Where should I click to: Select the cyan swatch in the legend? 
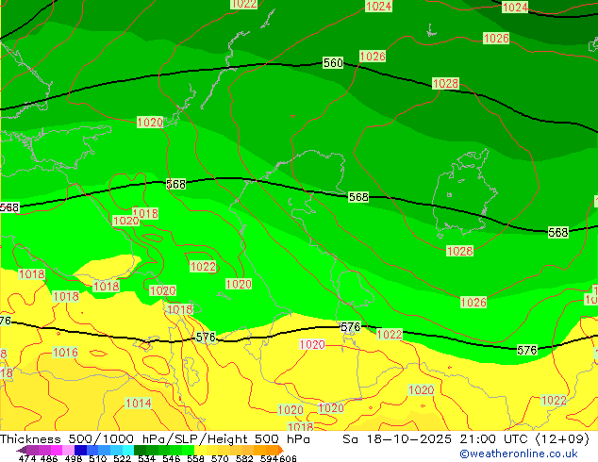coord(128,450)
